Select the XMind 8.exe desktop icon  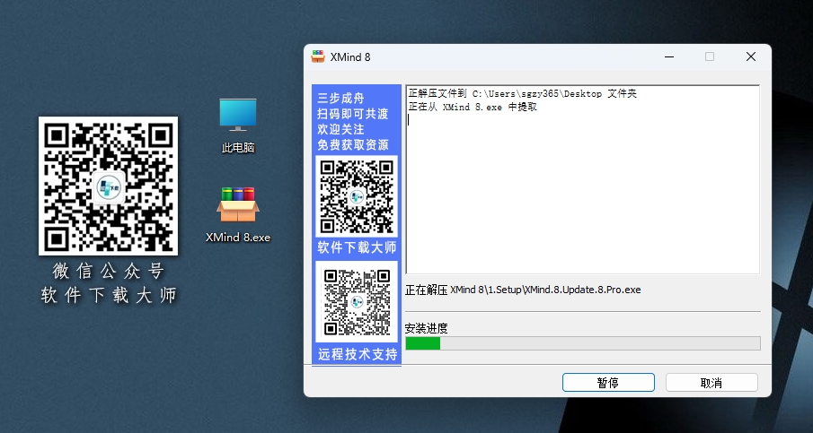238,214
